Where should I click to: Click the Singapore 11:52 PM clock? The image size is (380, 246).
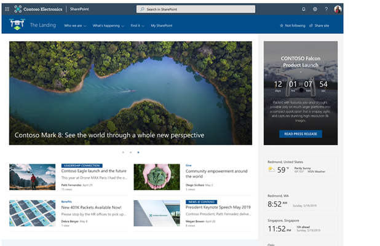tap(301, 226)
